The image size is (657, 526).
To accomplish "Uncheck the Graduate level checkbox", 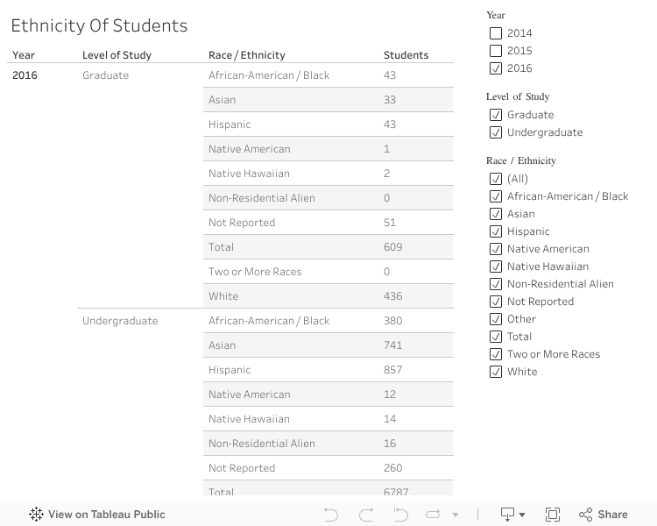I will click(x=496, y=115).
